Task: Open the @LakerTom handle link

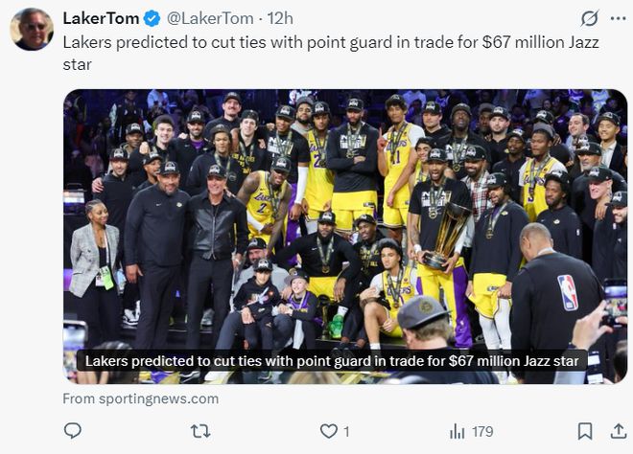Action: click(x=211, y=18)
